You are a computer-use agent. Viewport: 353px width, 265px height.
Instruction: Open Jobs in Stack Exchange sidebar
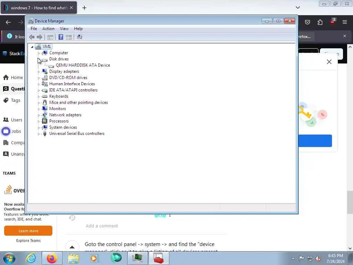[x=11, y=131]
